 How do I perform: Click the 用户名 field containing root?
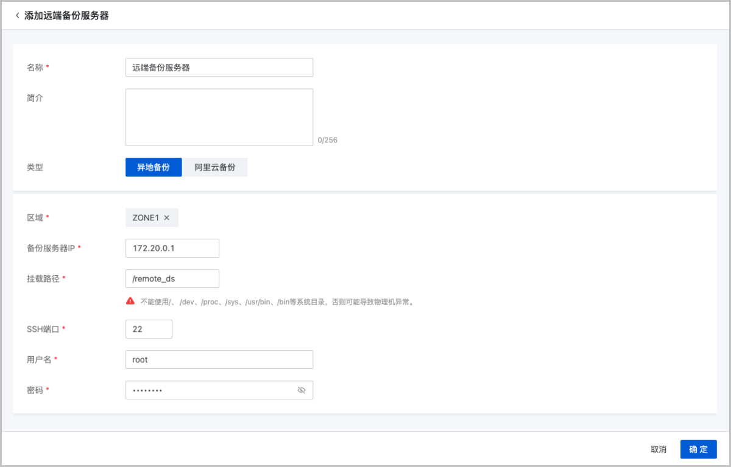(219, 360)
